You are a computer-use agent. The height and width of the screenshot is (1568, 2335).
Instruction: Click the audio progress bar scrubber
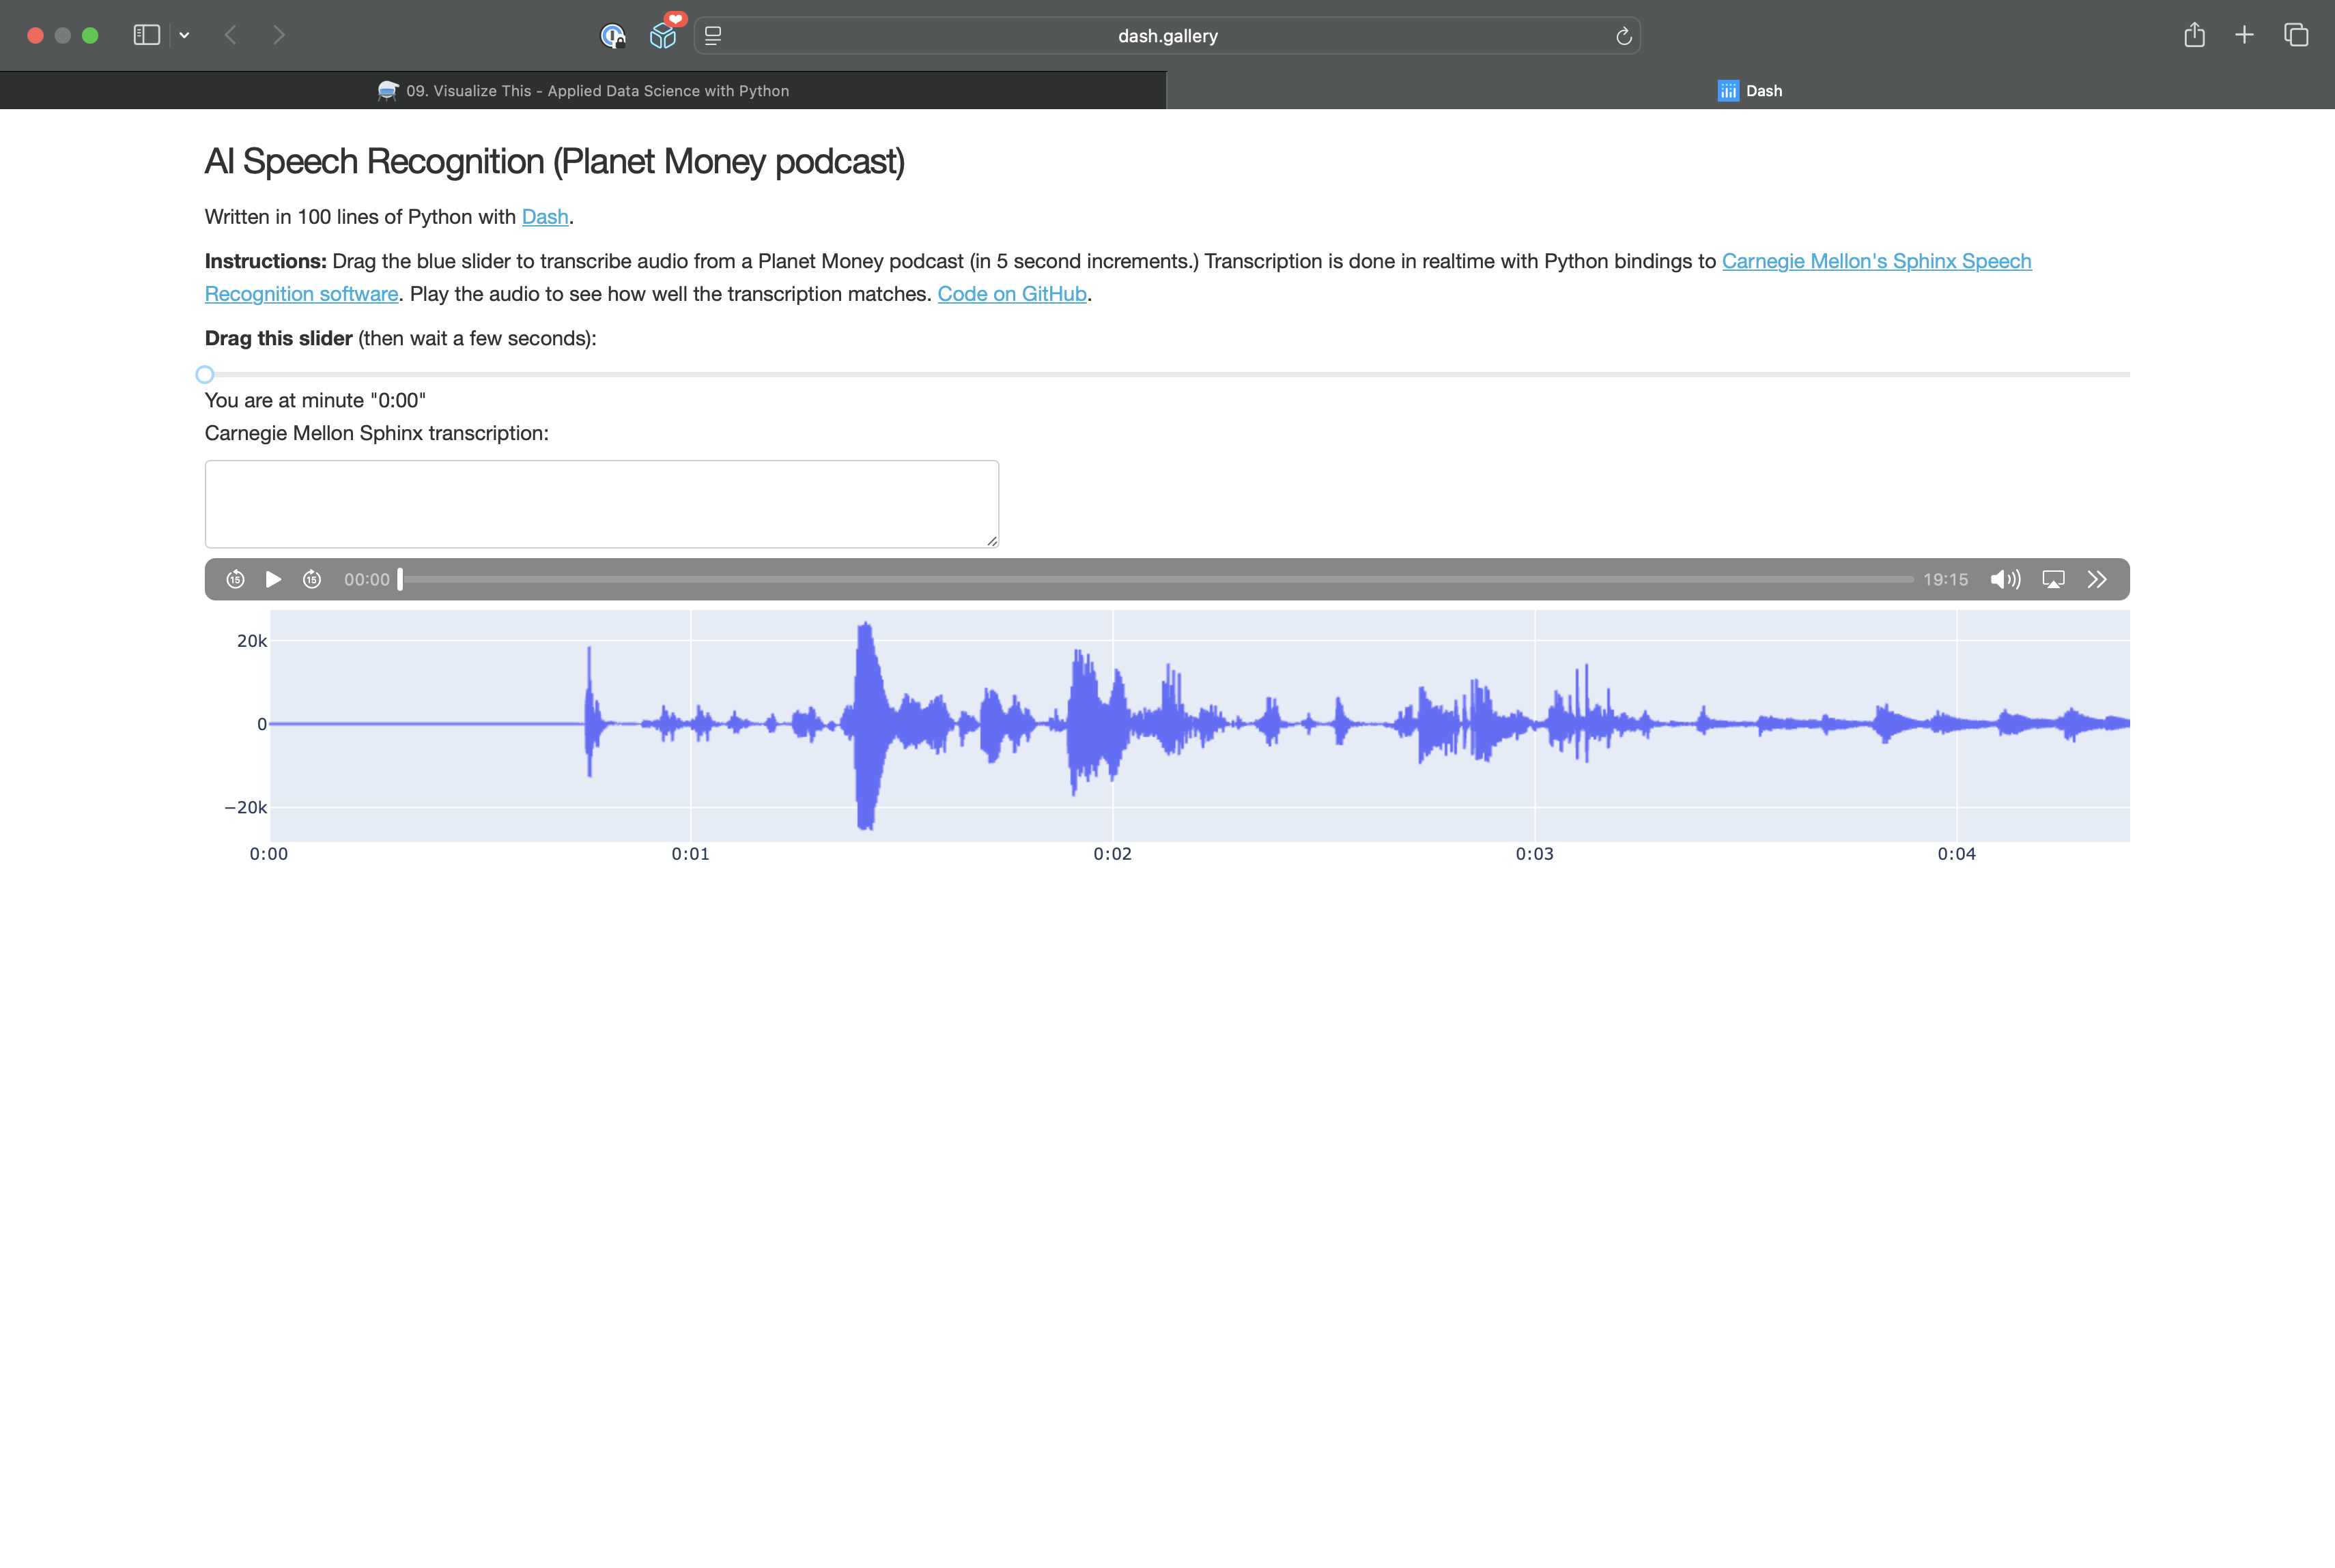(400, 579)
